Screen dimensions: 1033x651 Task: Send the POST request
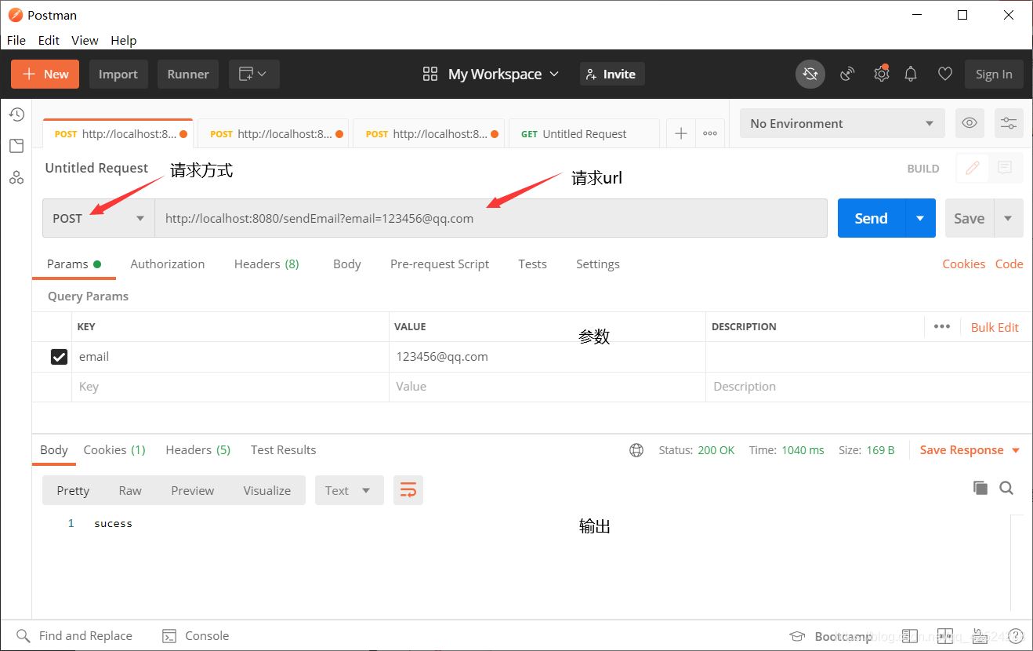(x=872, y=218)
